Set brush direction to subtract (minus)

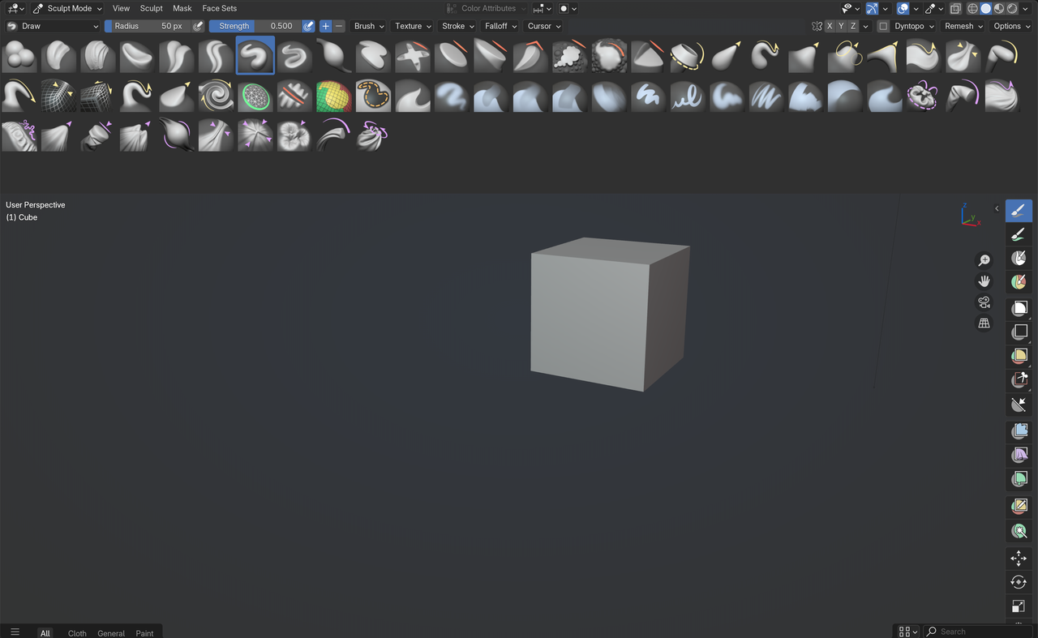339,26
